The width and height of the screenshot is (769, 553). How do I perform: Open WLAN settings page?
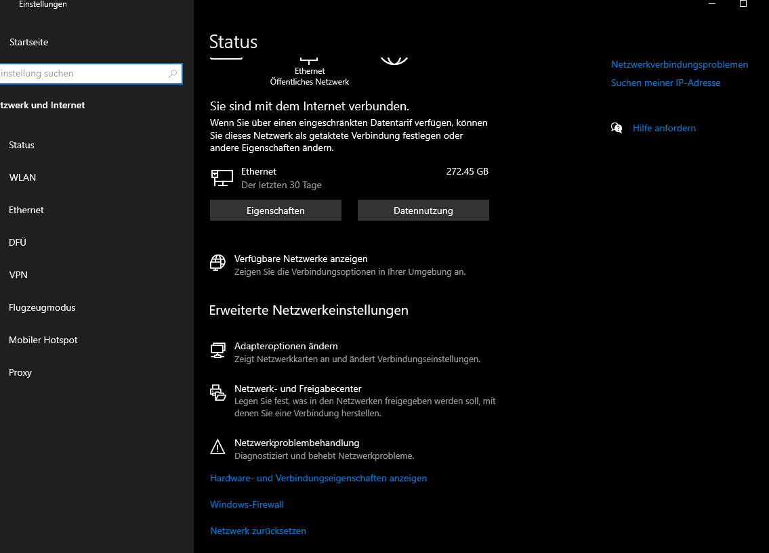[22, 177]
